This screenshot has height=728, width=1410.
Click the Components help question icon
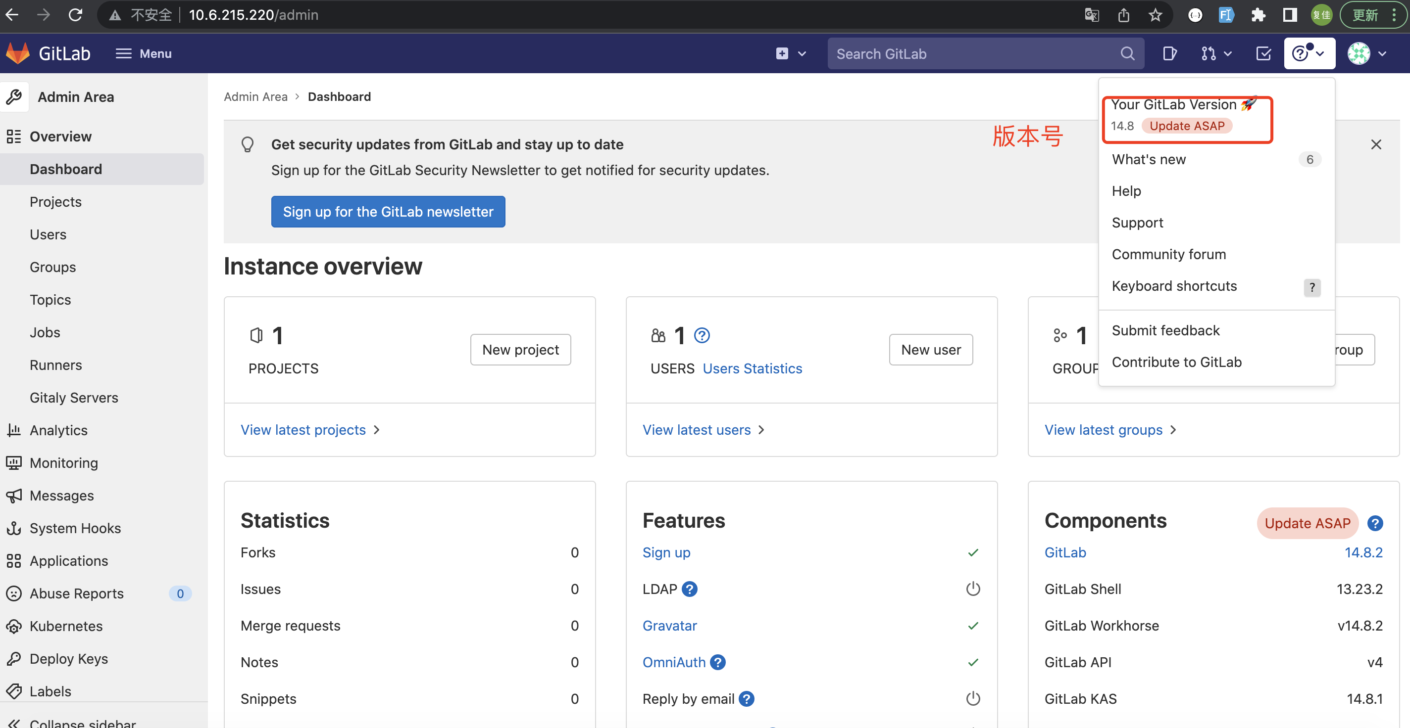point(1375,523)
